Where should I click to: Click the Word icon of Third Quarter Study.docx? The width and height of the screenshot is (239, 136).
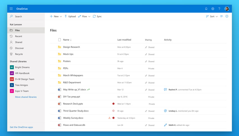[x=60, y=111]
